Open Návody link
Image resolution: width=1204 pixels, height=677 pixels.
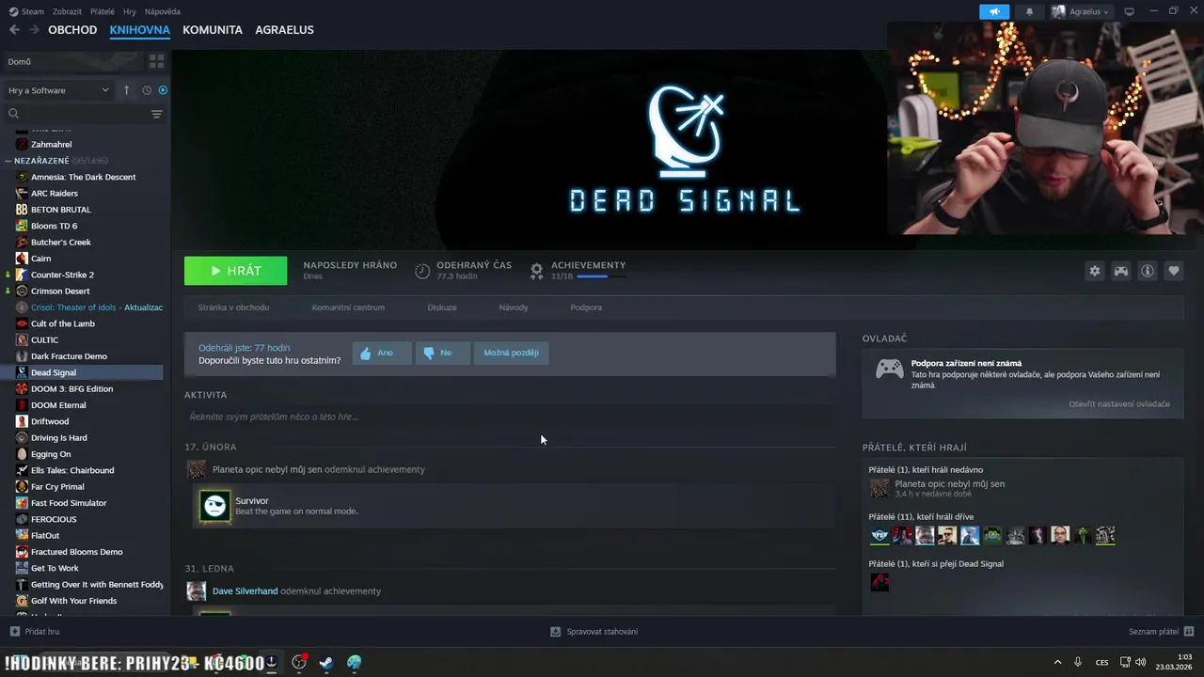(x=514, y=307)
